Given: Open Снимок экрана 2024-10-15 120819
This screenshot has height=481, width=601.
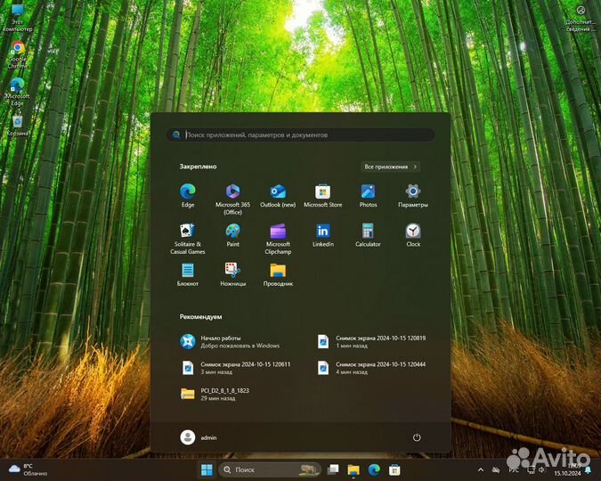Looking at the screenshot, I should [371, 341].
